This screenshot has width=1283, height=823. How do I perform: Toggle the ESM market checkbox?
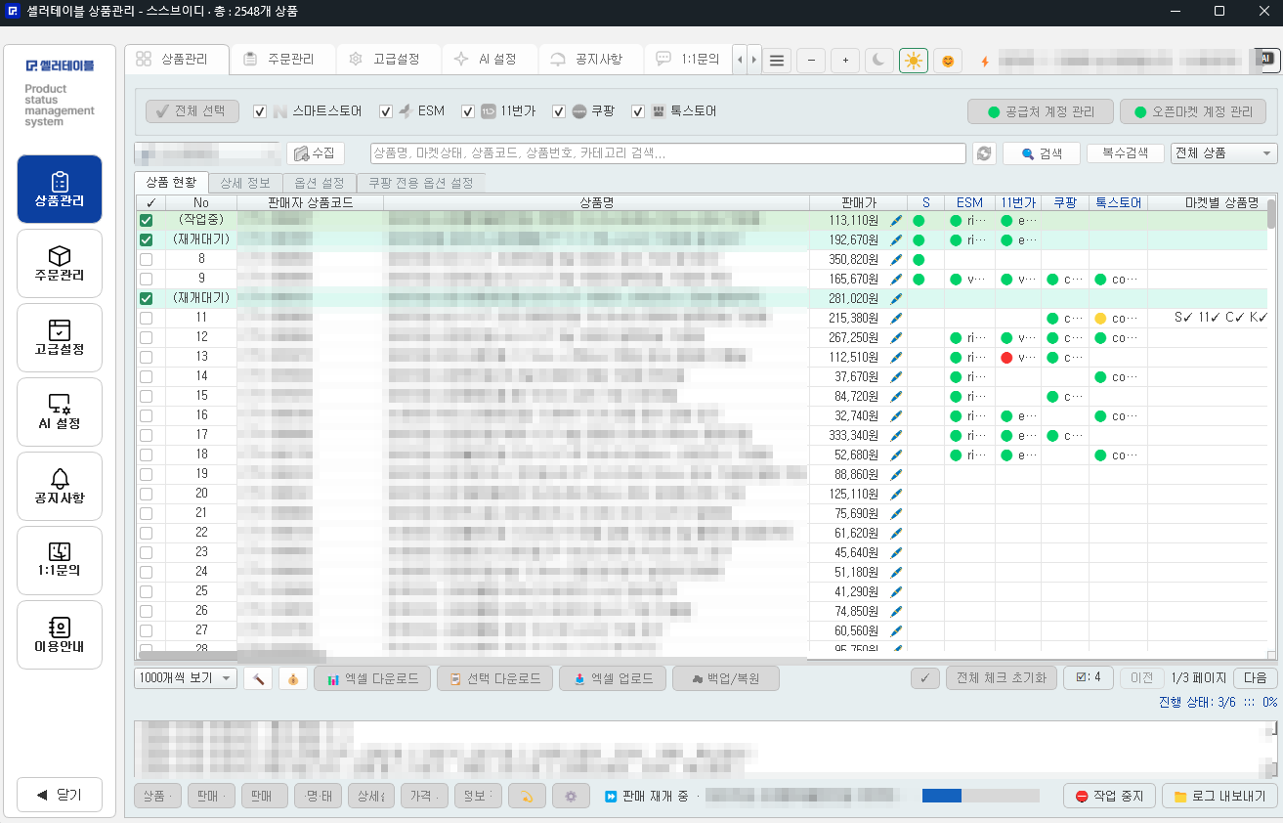(386, 111)
